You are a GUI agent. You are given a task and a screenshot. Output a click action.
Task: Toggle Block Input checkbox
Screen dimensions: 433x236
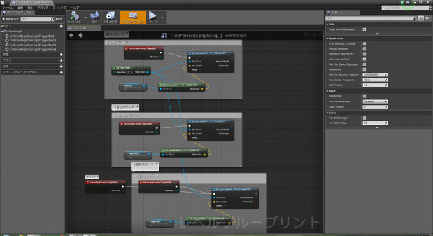click(x=364, y=96)
